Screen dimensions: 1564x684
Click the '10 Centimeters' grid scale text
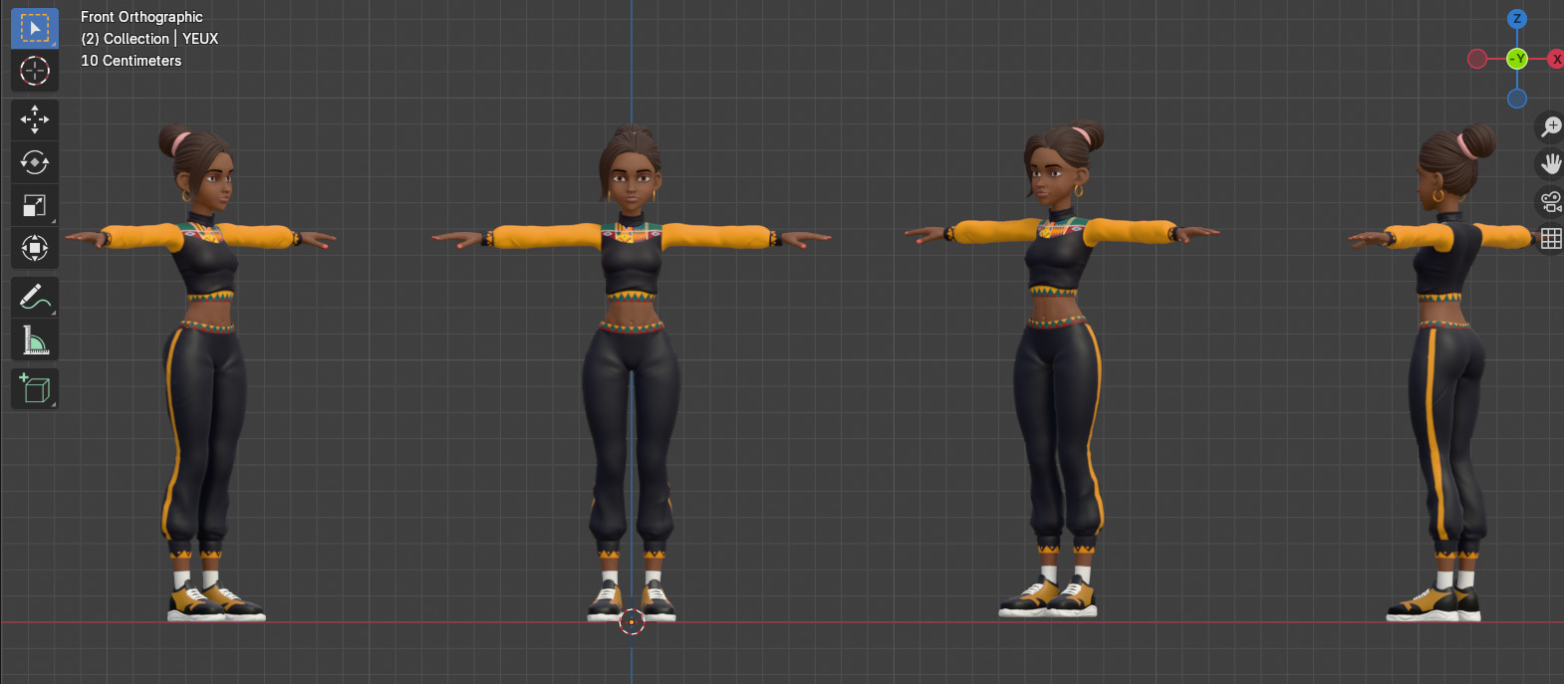coord(130,61)
